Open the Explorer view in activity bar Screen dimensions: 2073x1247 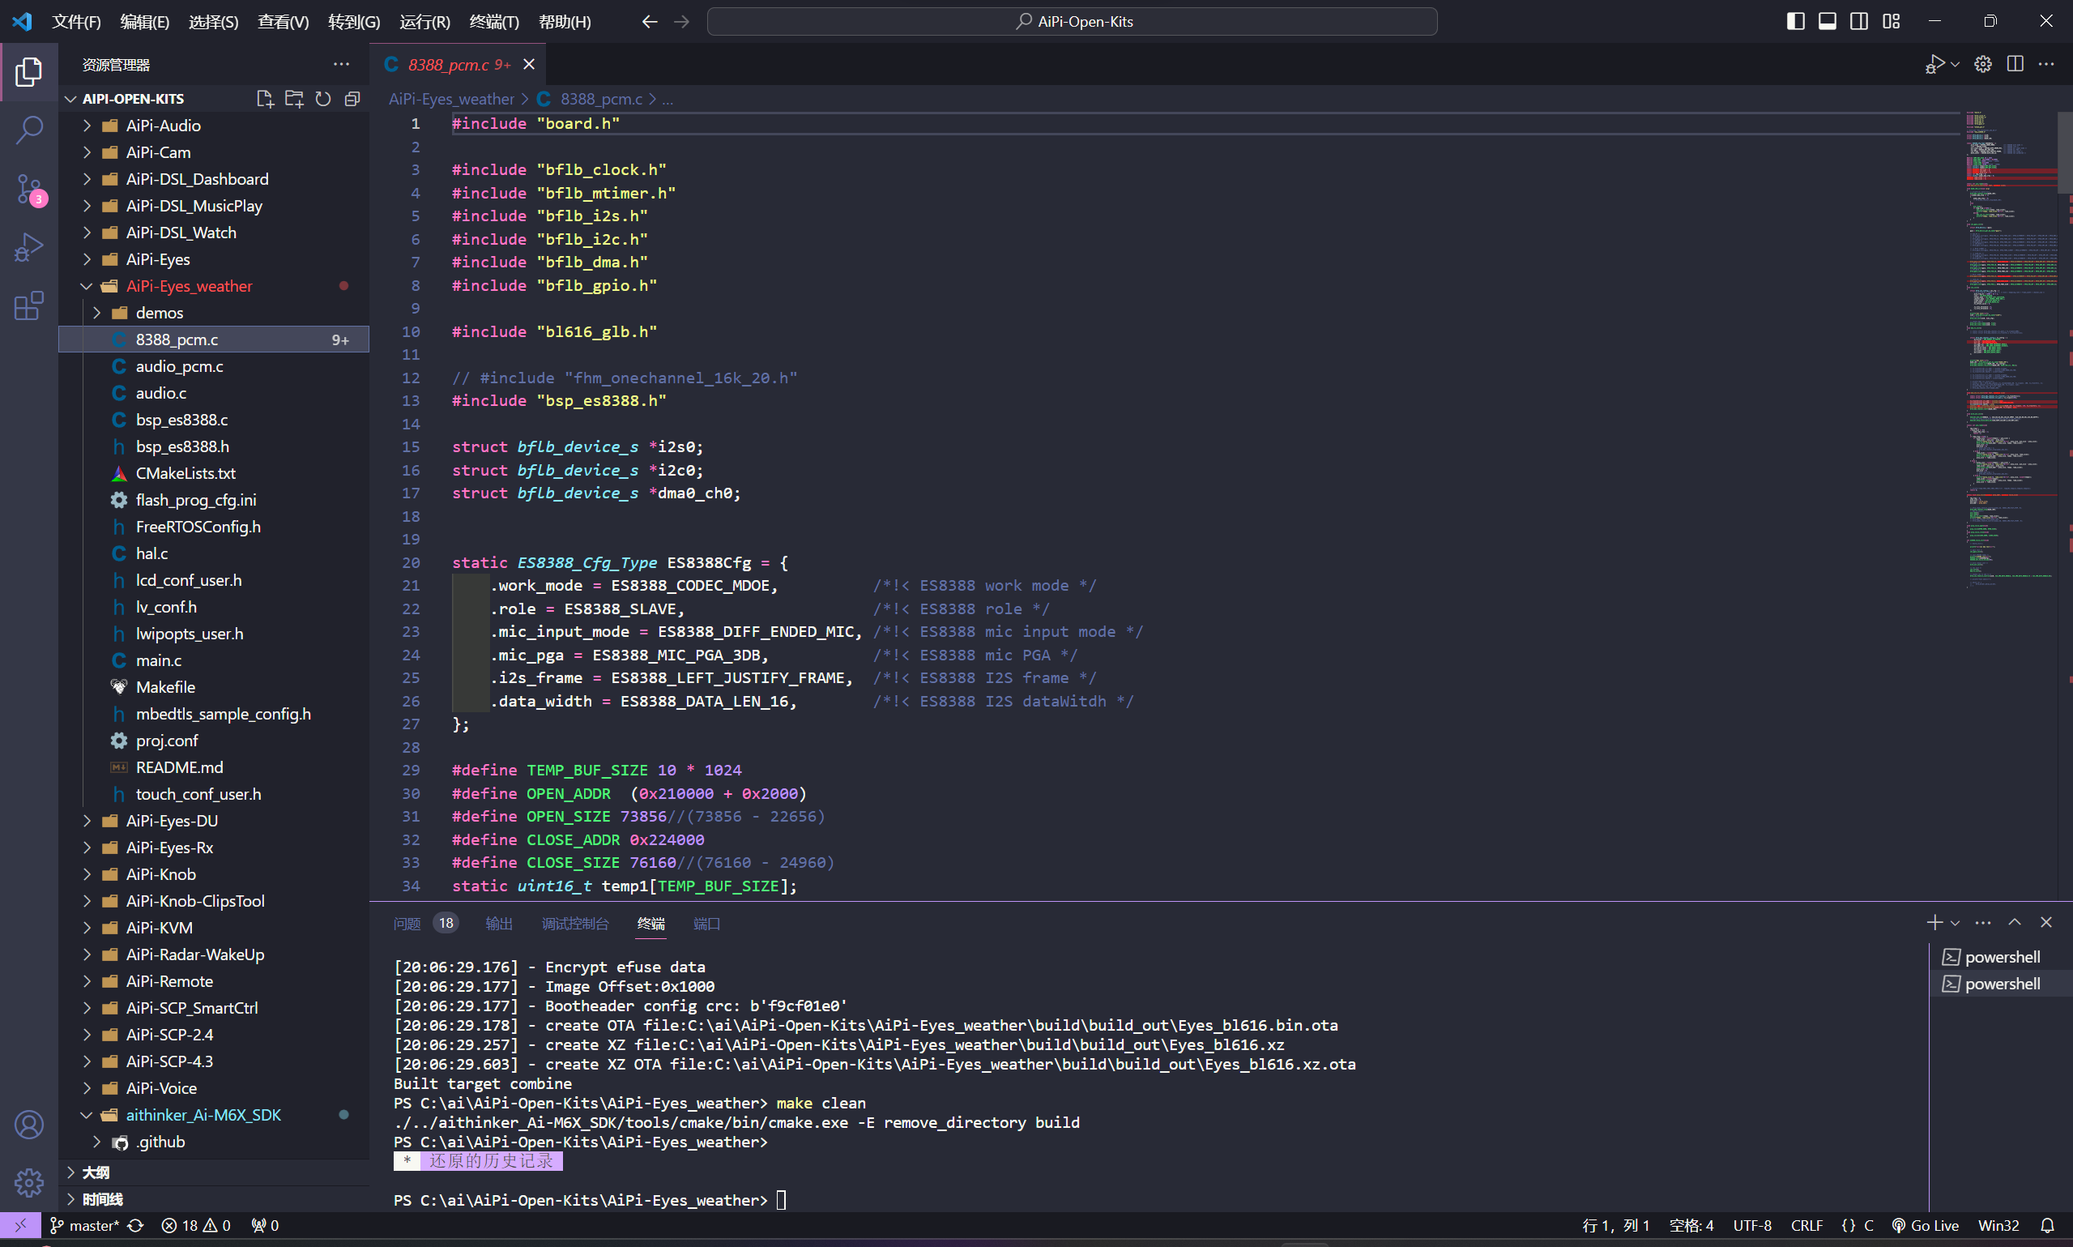tap(28, 72)
